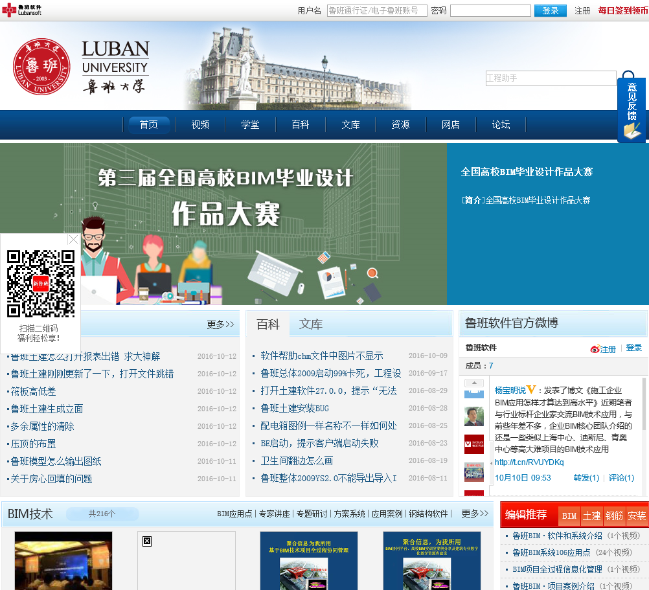Open the 文库 navigation item
This screenshot has width=649, height=590.
(x=350, y=124)
